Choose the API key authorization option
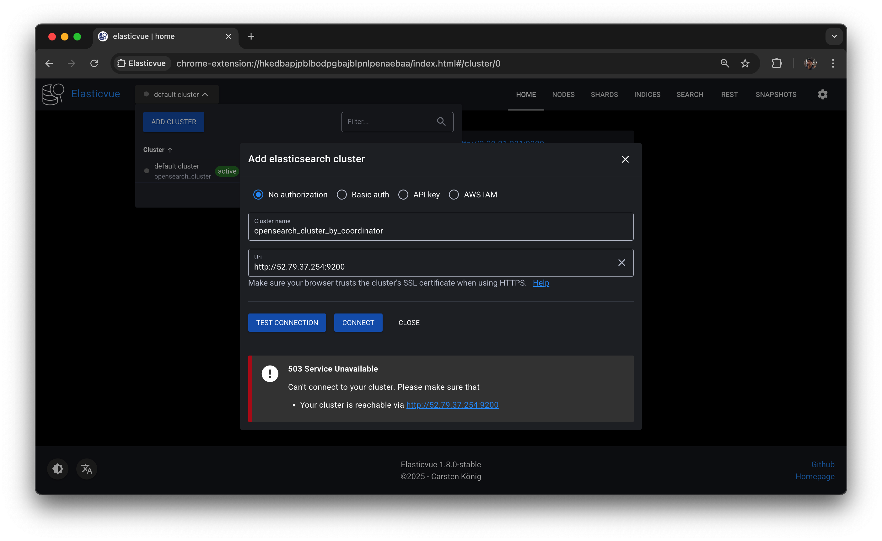Image resolution: width=882 pixels, height=541 pixels. point(403,195)
